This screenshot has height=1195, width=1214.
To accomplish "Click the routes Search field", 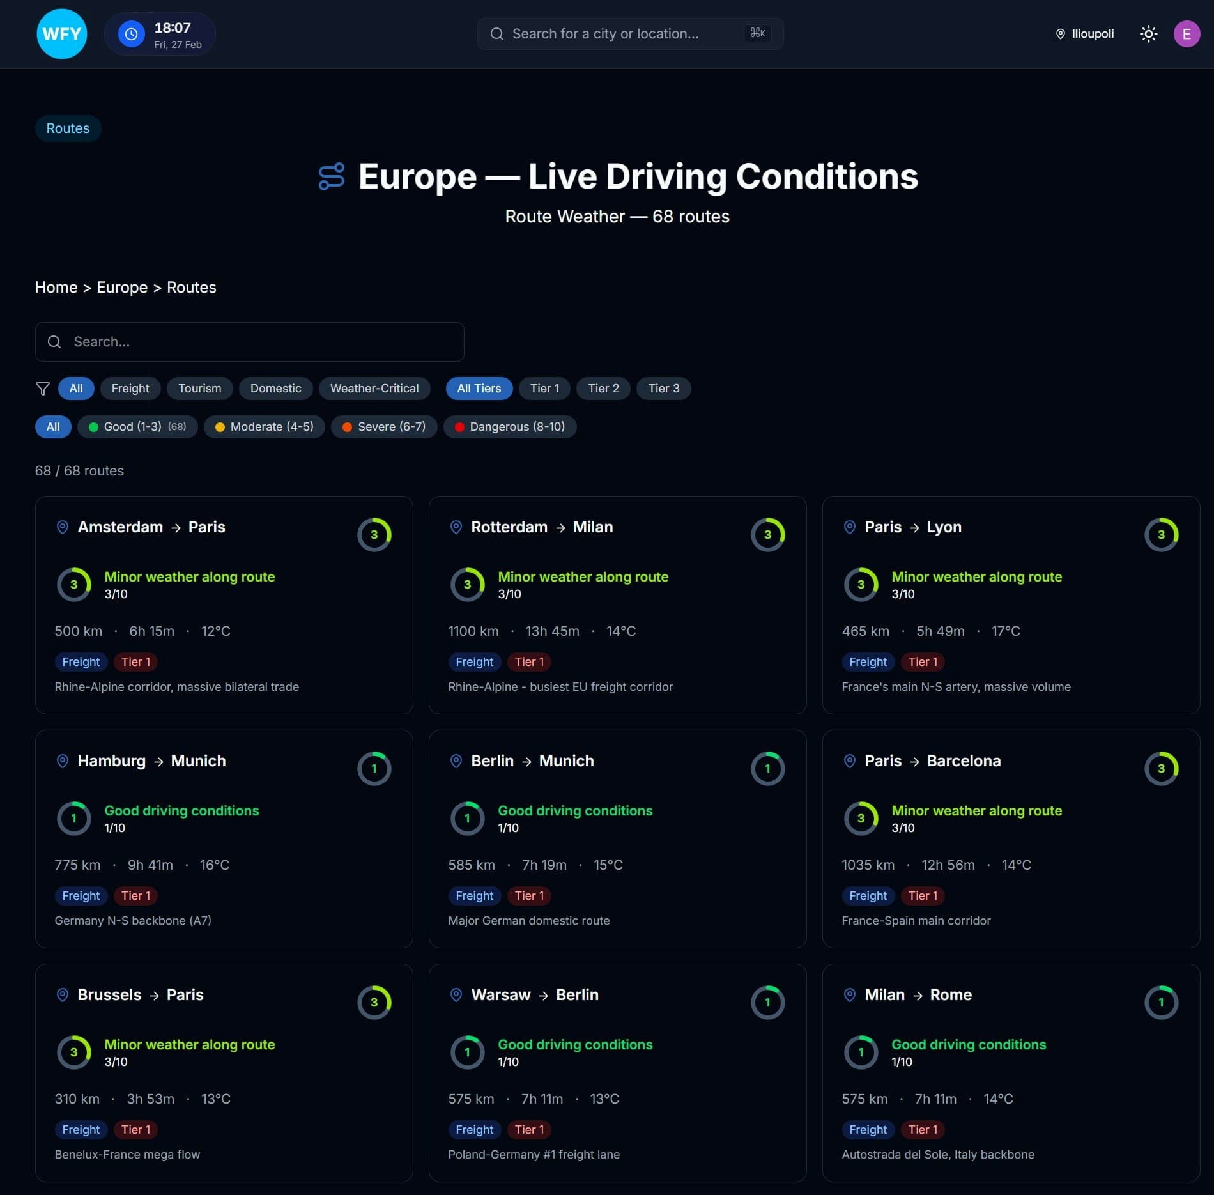I will [x=249, y=342].
